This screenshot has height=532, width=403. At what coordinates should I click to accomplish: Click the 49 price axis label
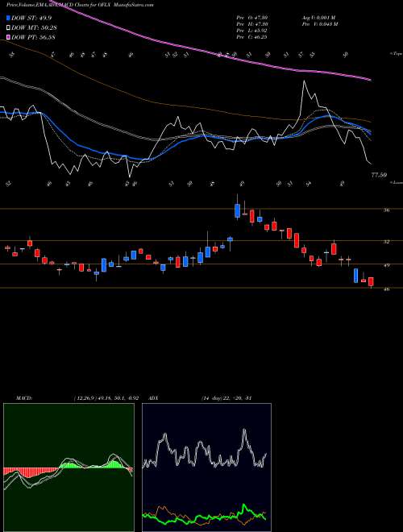pos(387,265)
